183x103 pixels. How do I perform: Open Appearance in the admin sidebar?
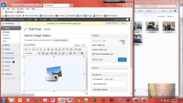[x=9, y=58]
